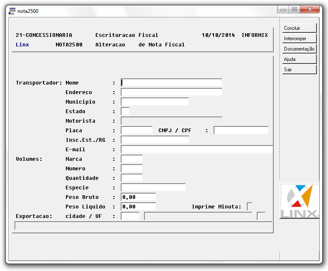
Task: Click the Motorista field
Action: tap(171, 121)
